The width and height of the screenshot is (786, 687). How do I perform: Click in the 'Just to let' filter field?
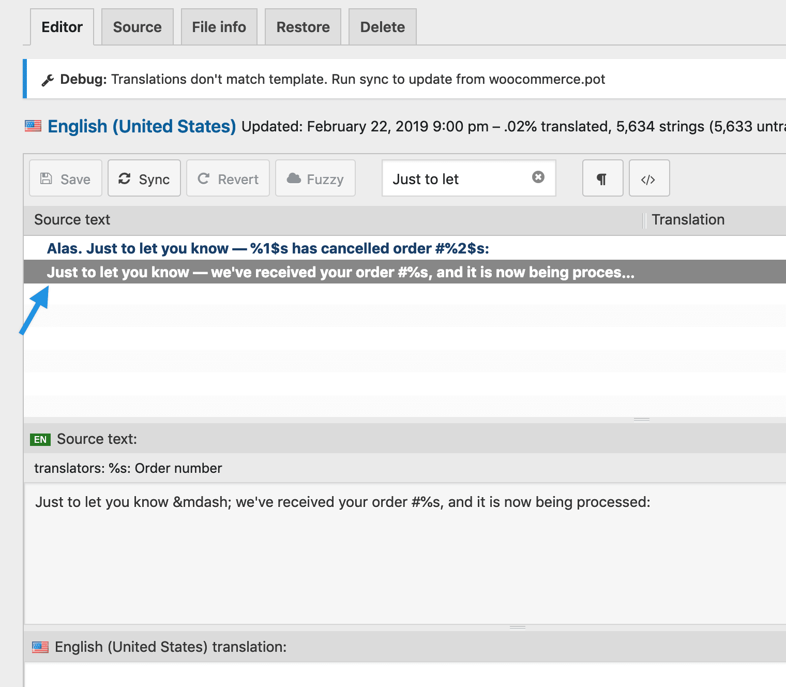click(455, 179)
